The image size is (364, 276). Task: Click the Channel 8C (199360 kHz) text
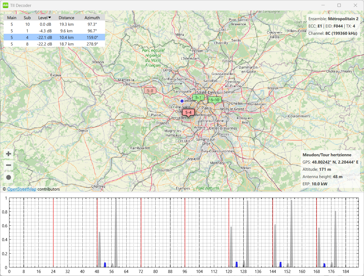(333, 33)
